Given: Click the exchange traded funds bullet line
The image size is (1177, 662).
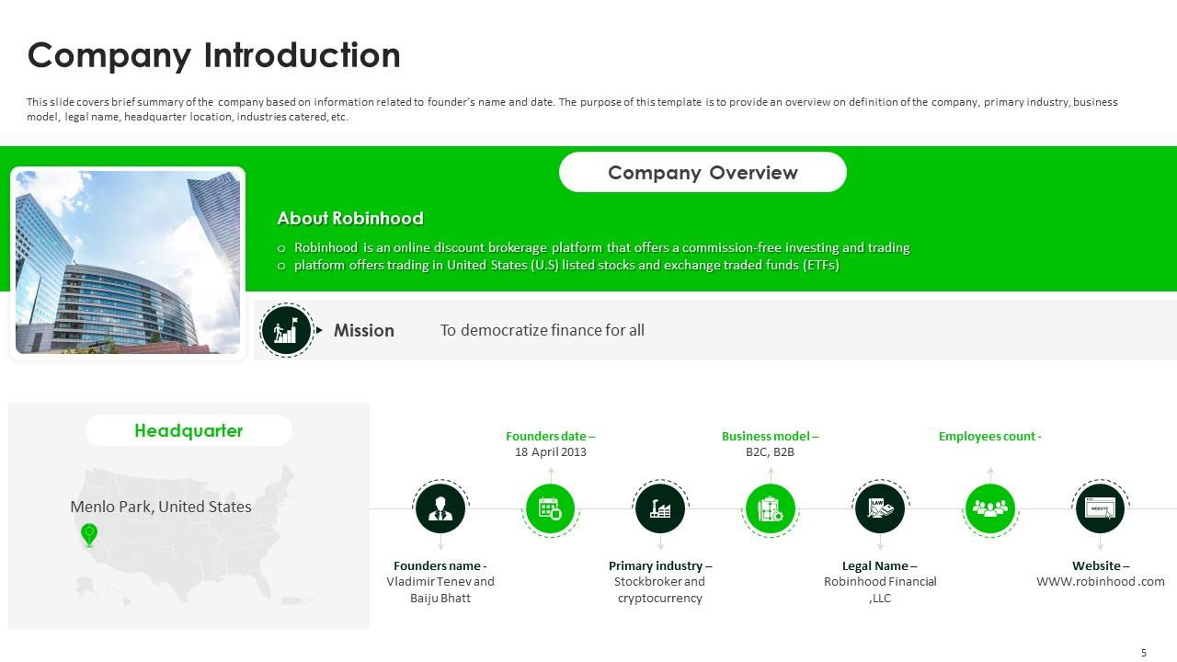Looking at the screenshot, I should [x=566, y=266].
